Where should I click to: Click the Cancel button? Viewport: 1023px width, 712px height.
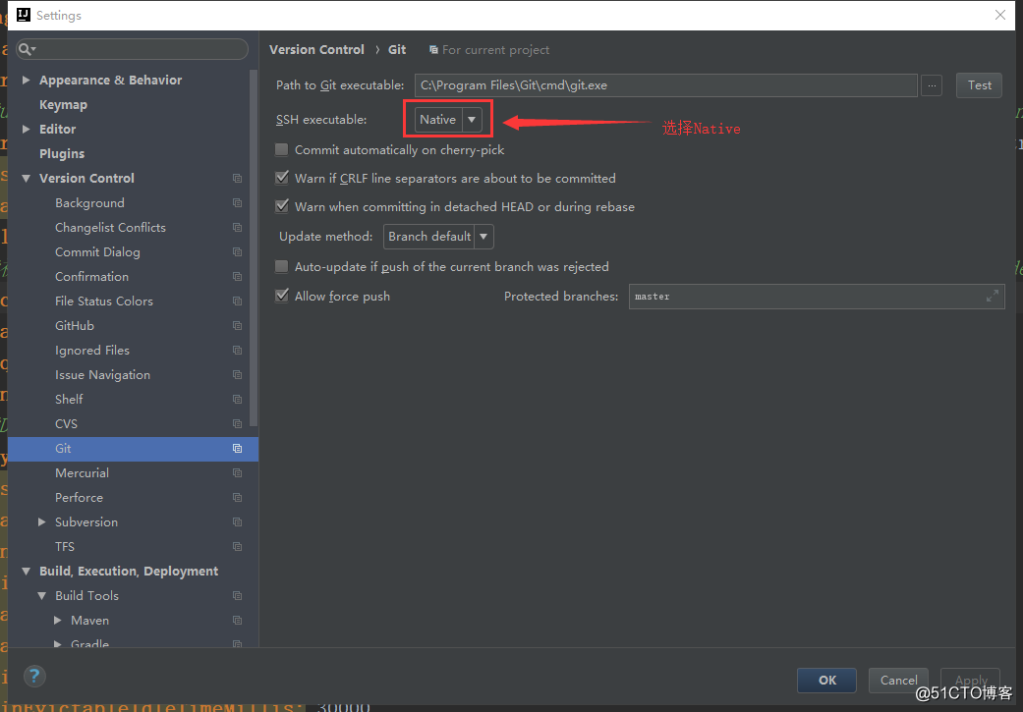pos(898,680)
